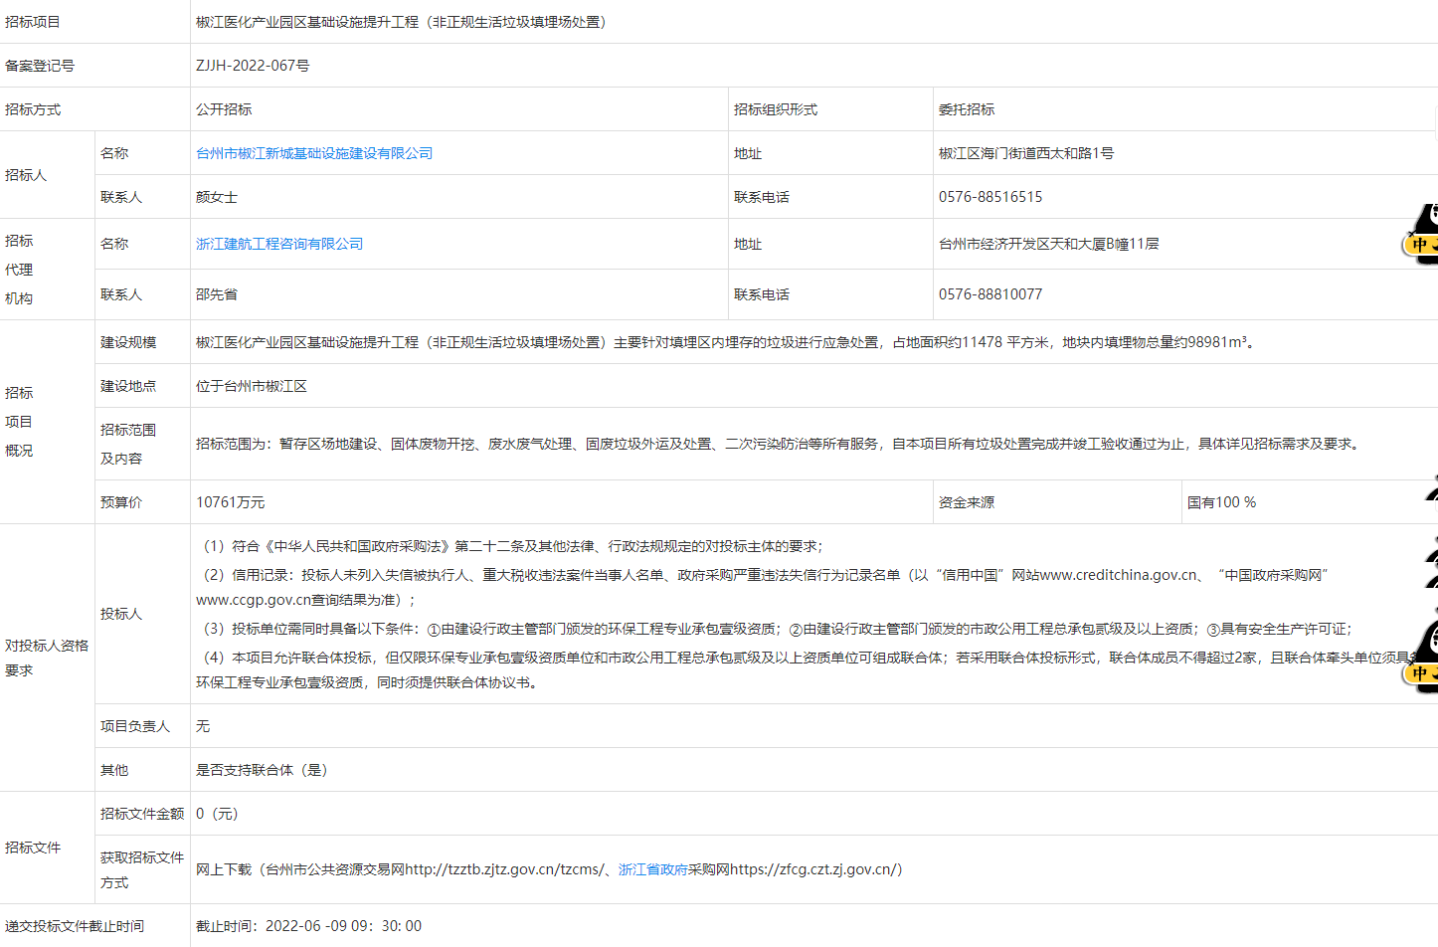Click the www.ccgp.gov.cn address text
Screen dimensions: 1438x947
259,600
